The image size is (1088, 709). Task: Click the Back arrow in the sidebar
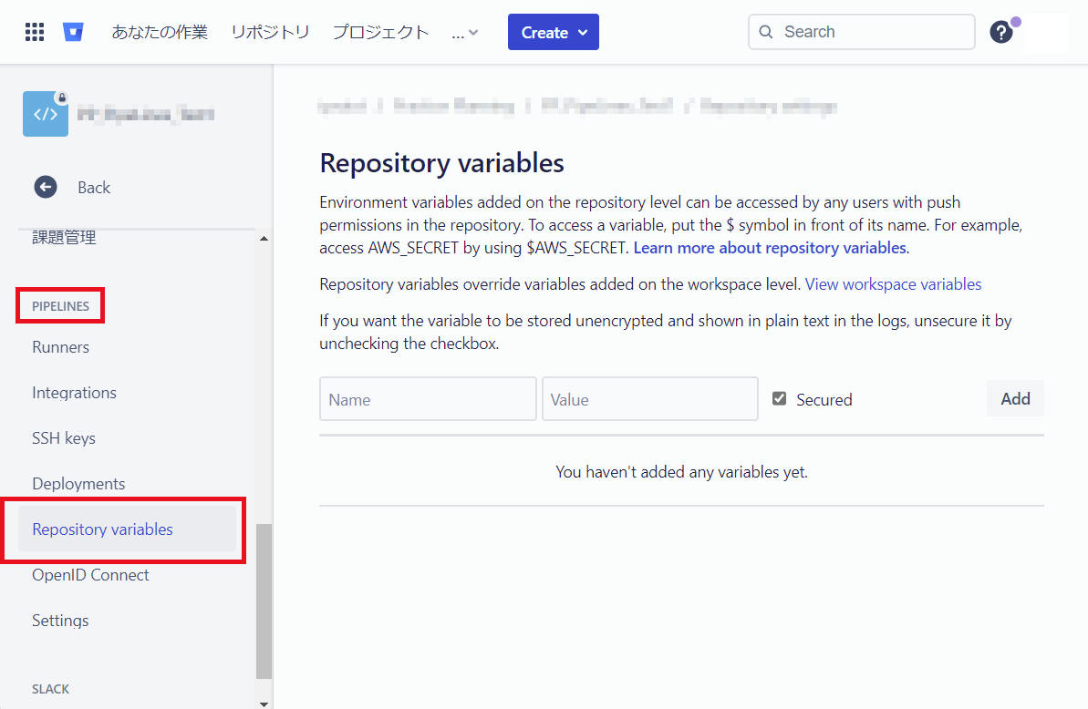(x=45, y=187)
